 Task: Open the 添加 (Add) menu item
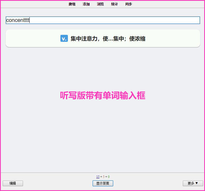click(x=86, y=4)
